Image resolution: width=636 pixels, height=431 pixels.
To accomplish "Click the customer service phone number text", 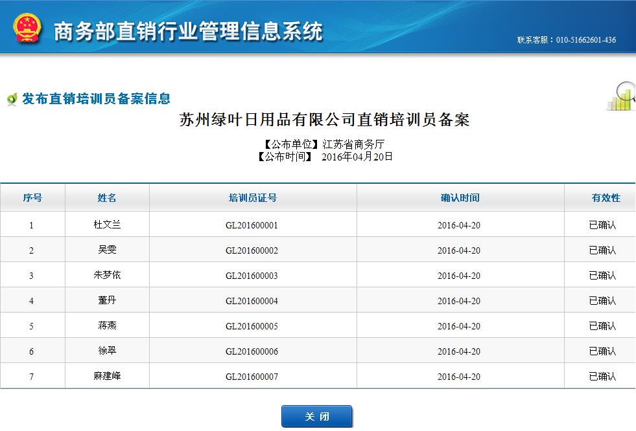I will [x=566, y=40].
